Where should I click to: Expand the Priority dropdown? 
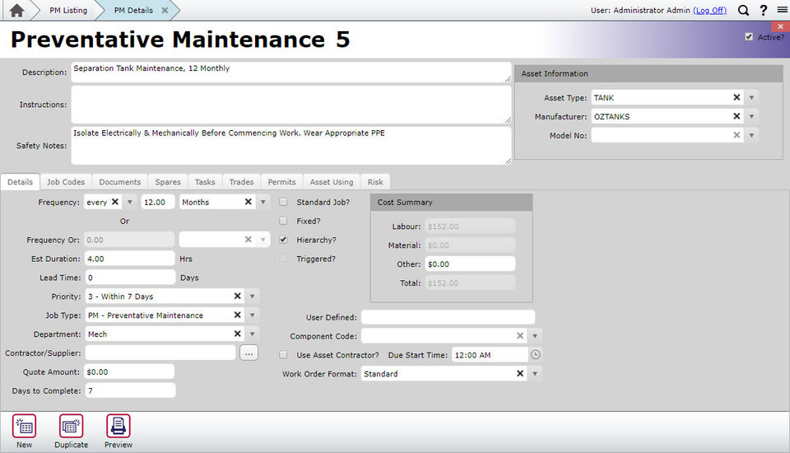point(253,297)
